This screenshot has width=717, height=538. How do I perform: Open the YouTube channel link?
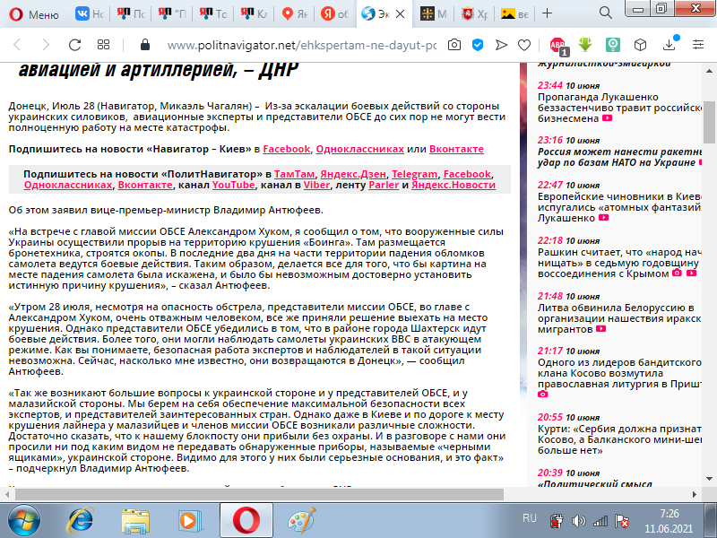tap(233, 185)
